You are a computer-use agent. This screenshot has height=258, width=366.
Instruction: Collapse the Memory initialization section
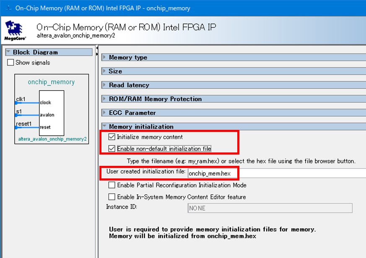pyautogui.click(x=105, y=126)
